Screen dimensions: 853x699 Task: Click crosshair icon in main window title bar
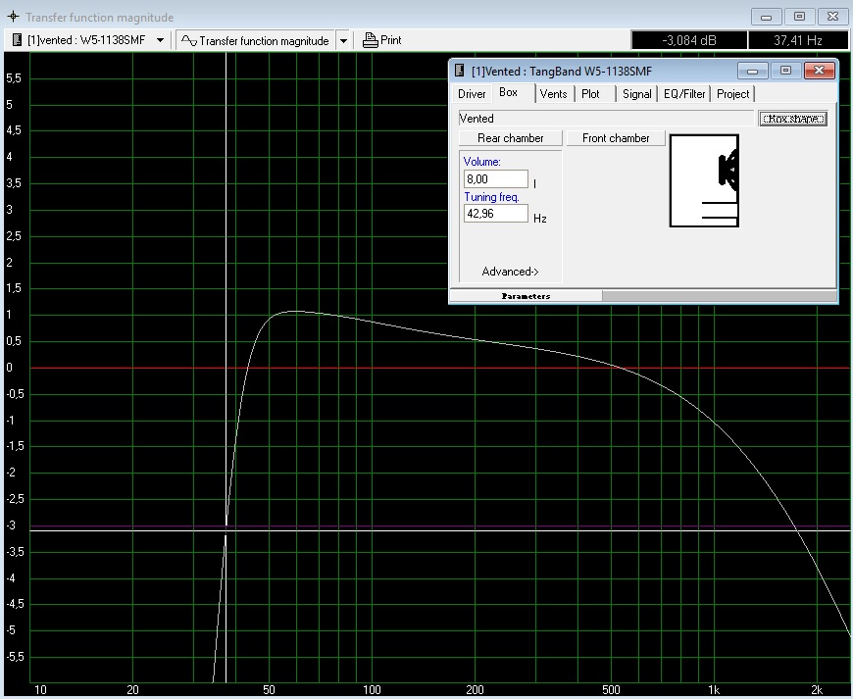13,18
